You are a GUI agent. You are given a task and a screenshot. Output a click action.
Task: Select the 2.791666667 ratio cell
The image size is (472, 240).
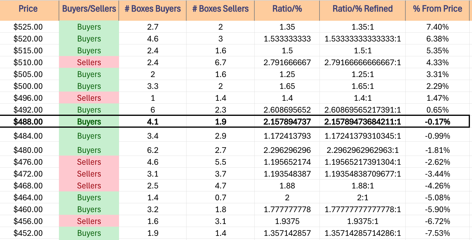[x=287, y=63]
